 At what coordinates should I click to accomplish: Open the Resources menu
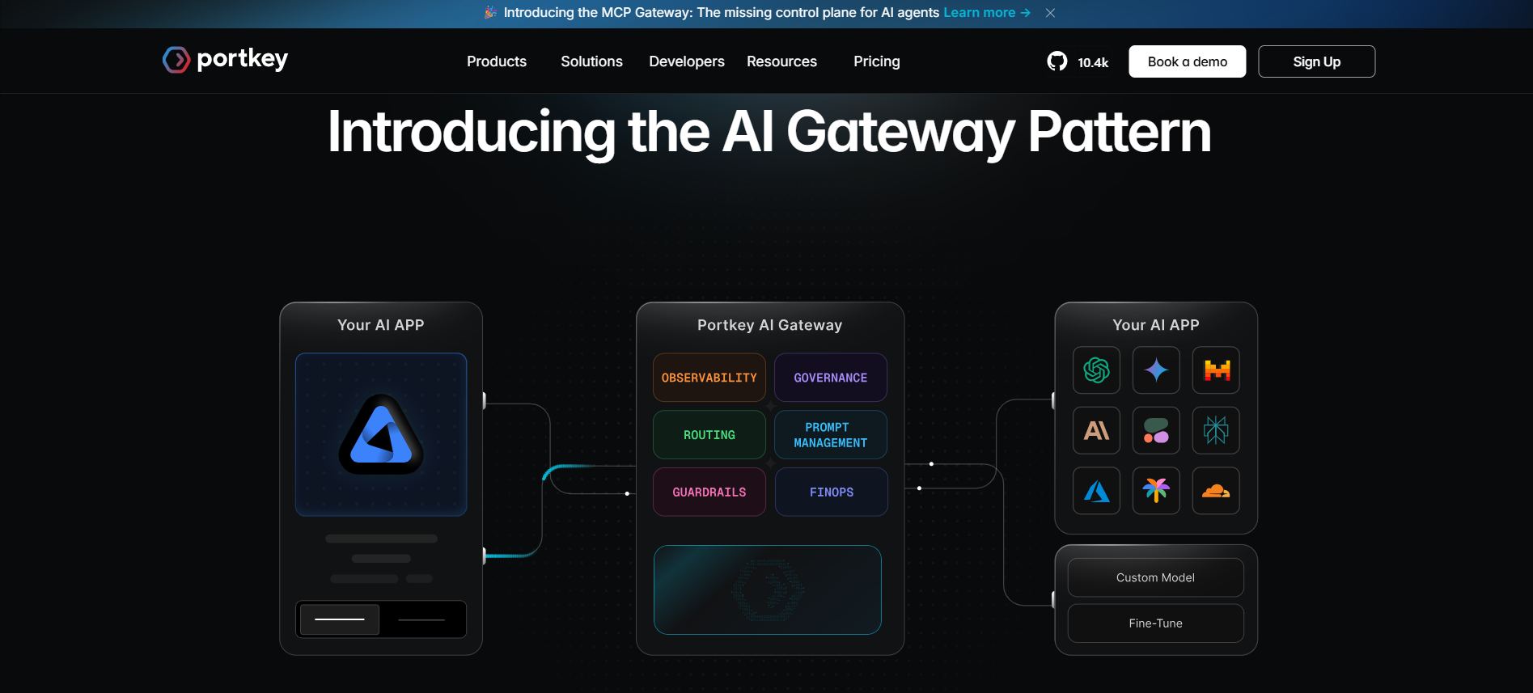click(x=781, y=61)
